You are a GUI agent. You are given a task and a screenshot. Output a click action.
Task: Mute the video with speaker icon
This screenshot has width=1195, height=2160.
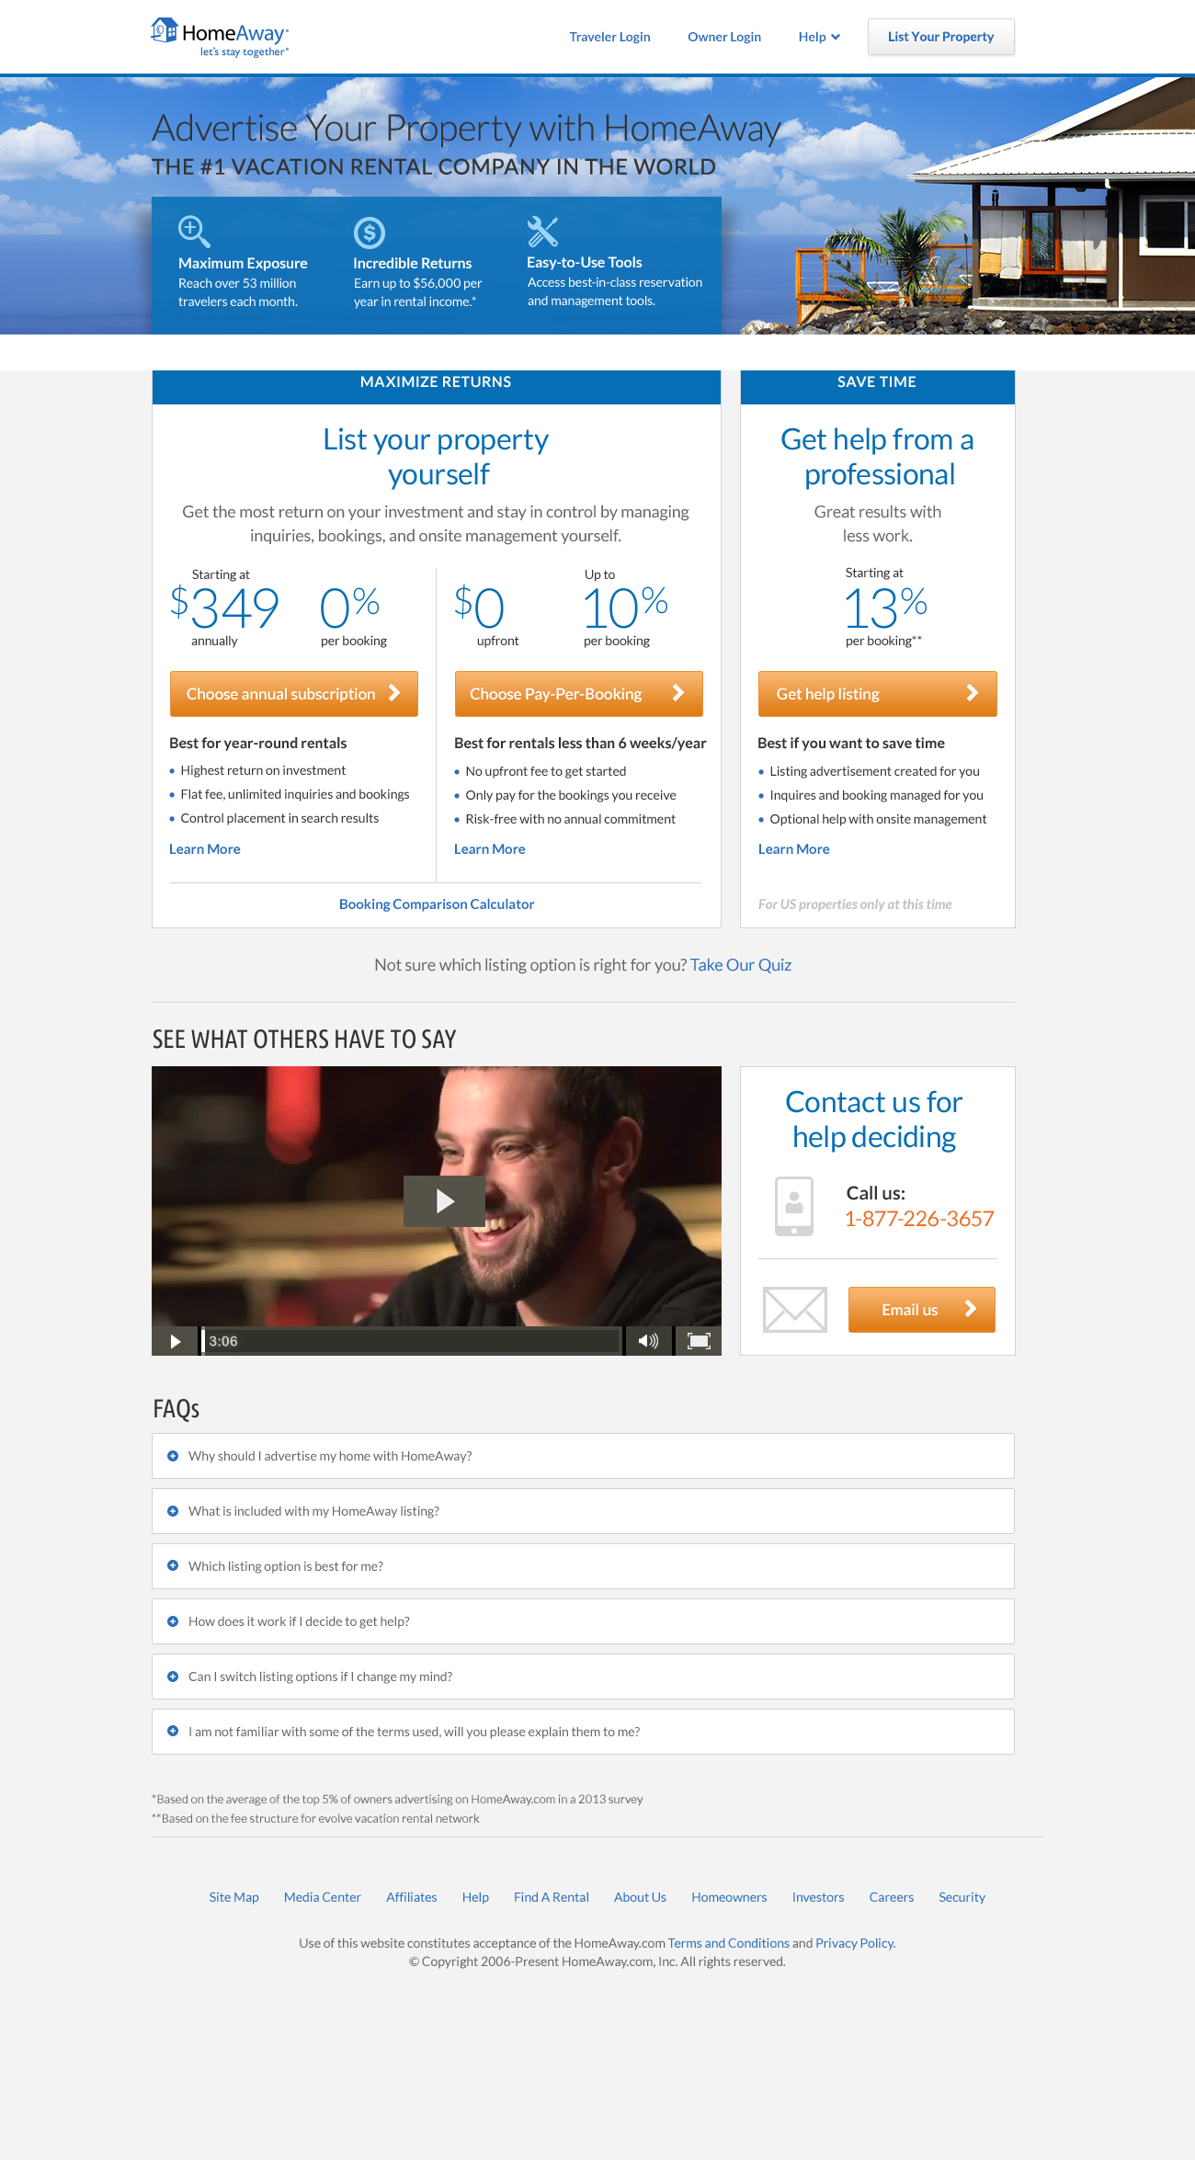click(648, 1341)
